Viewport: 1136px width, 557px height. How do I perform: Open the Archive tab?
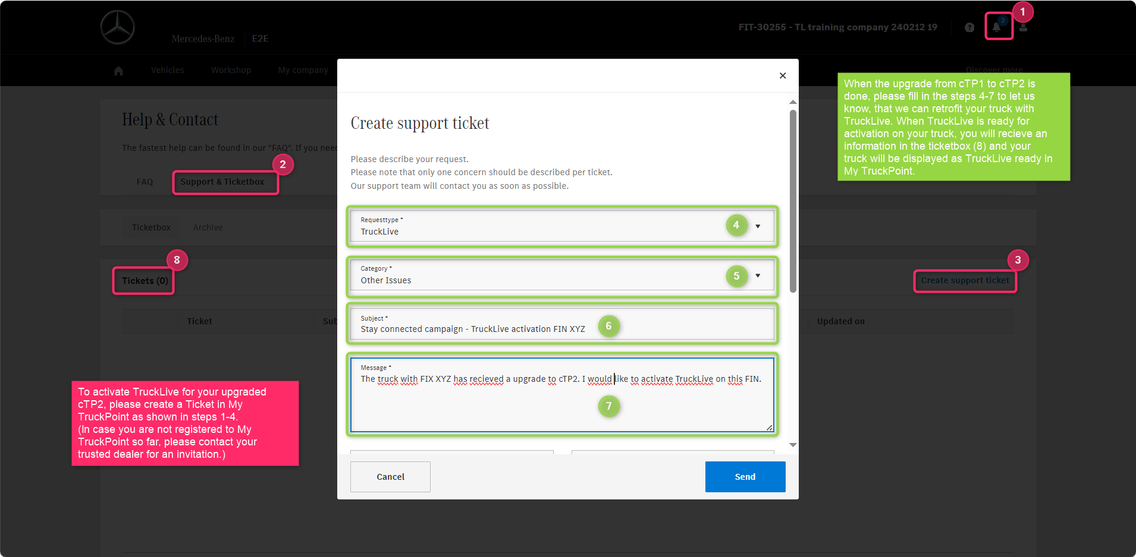(208, 227)
